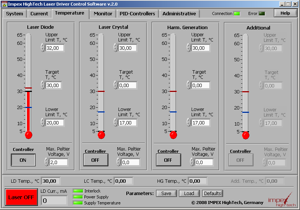Image resolution: width=300 pixels, height=210 pixels.
Task: Switch to PID-Controllers tab
Action: point(137,14)
